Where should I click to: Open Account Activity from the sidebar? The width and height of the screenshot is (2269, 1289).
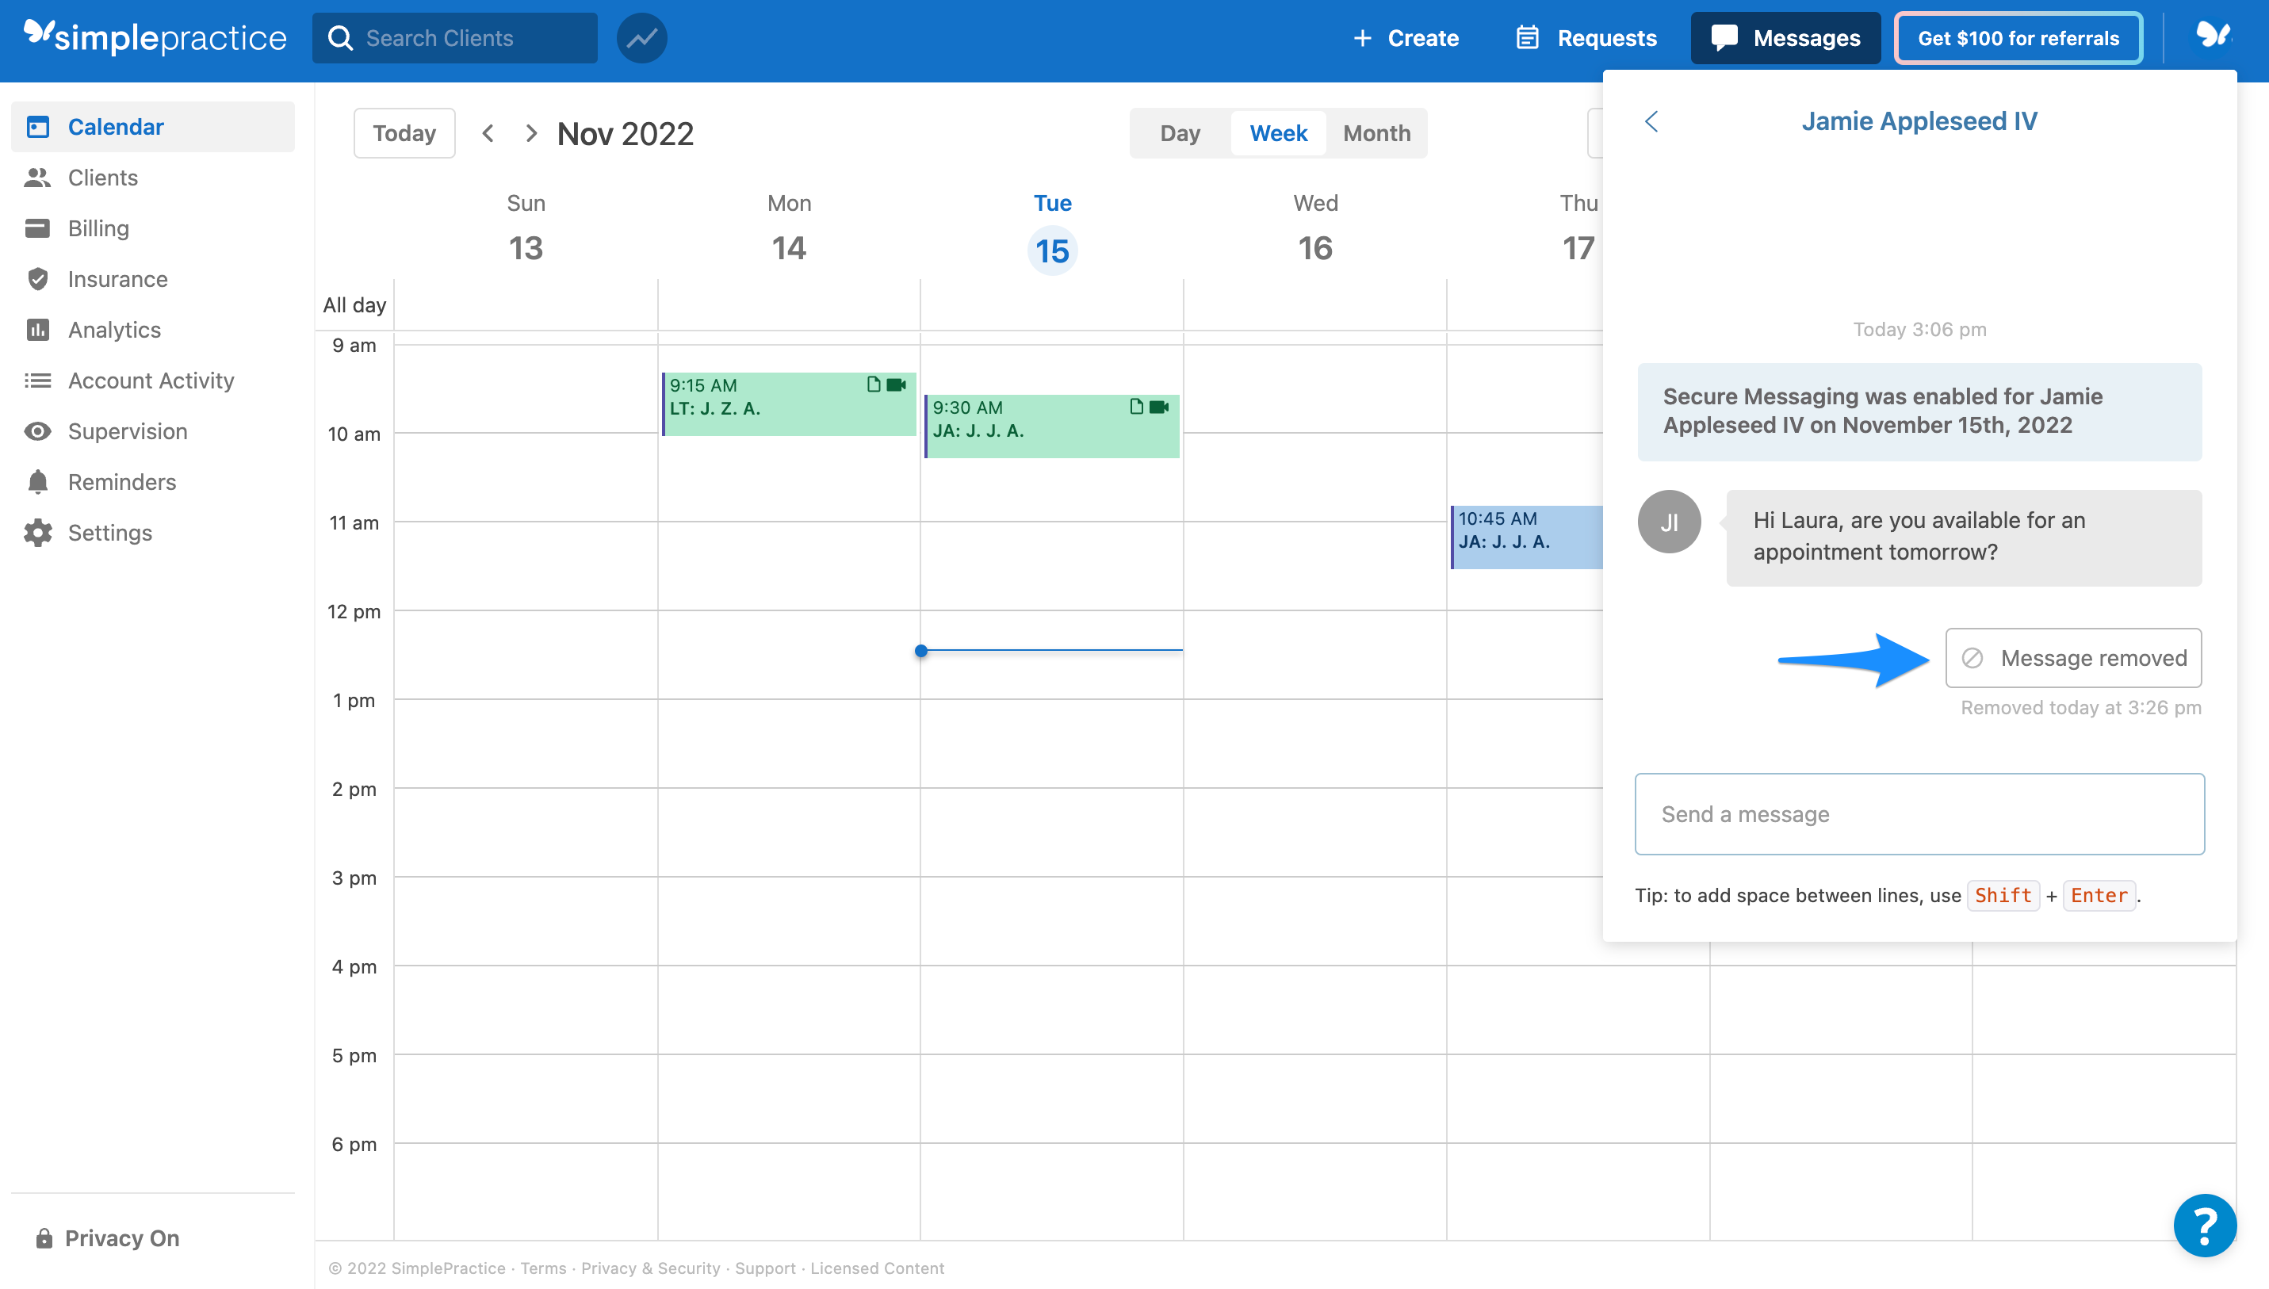(x=39, y=380)
